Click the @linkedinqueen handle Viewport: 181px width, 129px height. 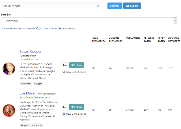point(47,94)
